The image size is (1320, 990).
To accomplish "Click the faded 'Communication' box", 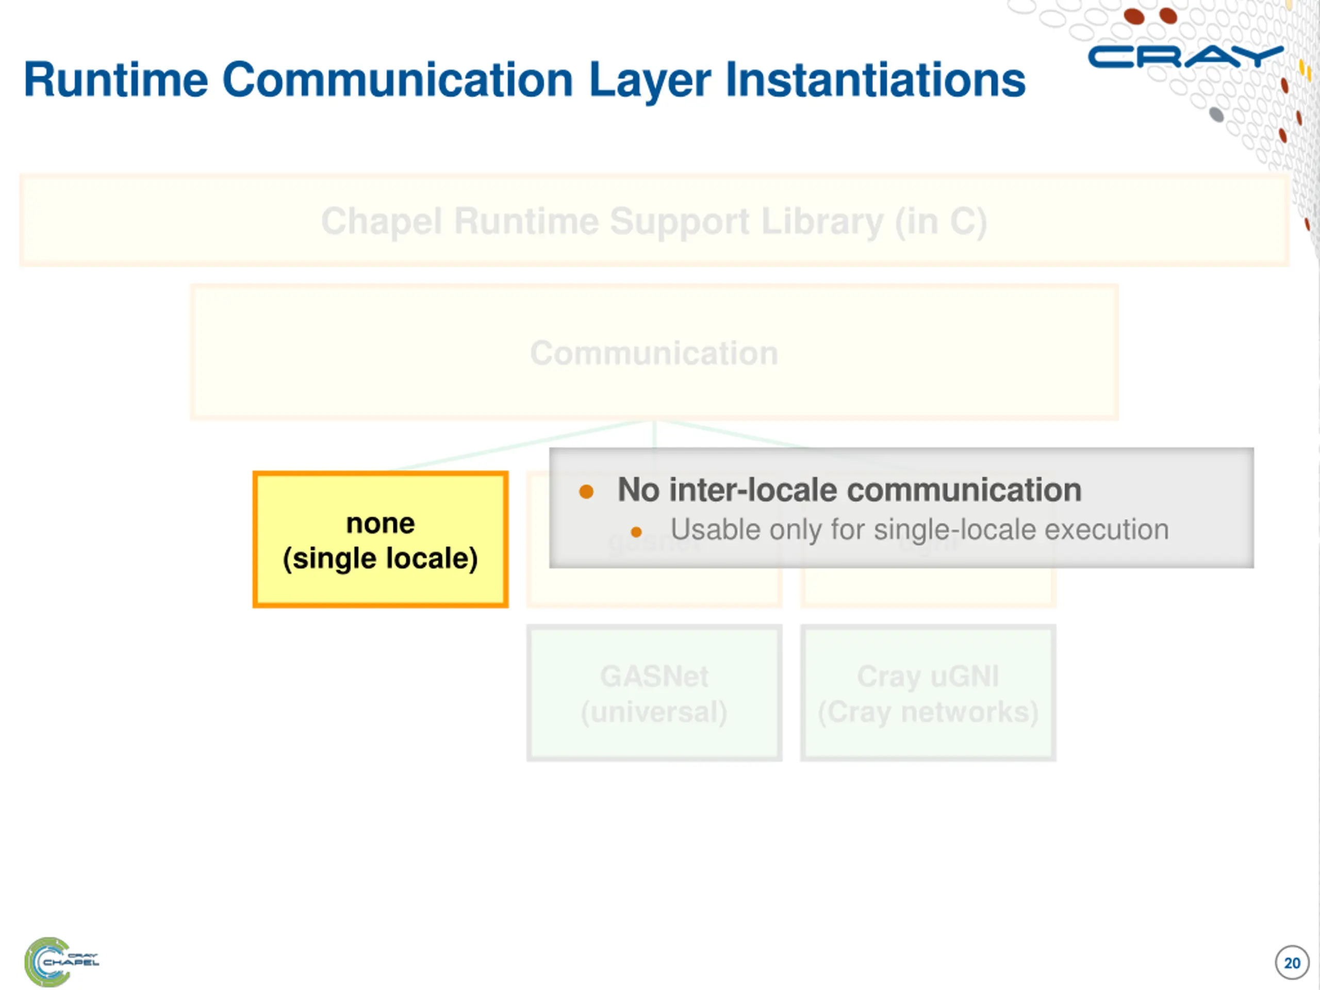I will pyautogui.click(x=654, y=352).
